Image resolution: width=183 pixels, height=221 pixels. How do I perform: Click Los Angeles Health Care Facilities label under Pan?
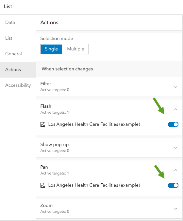(94, 185)
